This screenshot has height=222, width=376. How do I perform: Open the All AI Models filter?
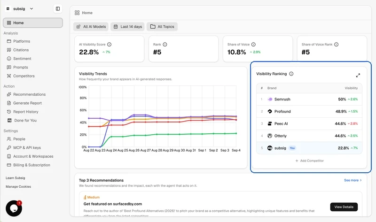(91, 27)
